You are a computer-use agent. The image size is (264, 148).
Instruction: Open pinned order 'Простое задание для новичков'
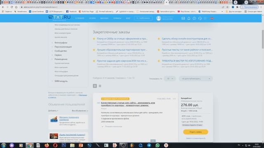[122, 61]
